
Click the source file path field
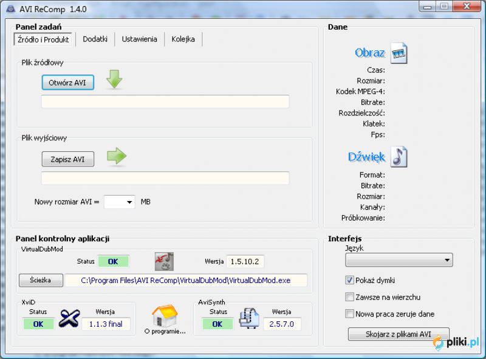tap(165, 101)
